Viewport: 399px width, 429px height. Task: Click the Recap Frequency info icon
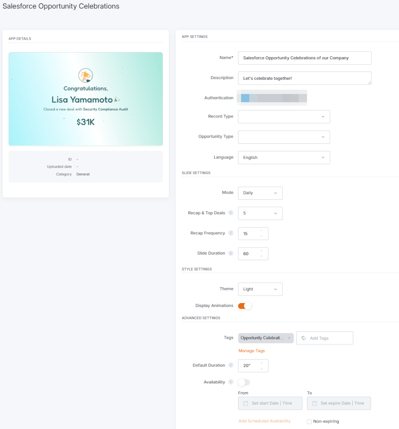tap(231, 233)
